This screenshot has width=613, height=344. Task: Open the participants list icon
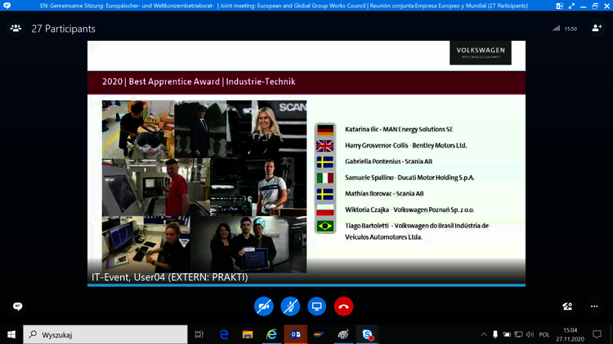click(x=16, y=29)
